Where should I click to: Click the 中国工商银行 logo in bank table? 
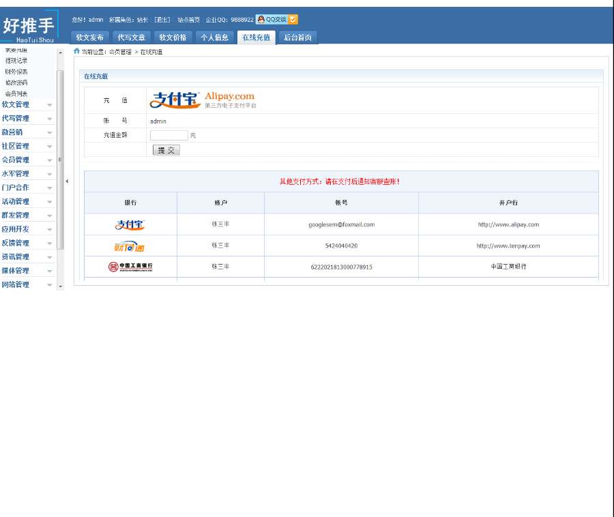130,267
